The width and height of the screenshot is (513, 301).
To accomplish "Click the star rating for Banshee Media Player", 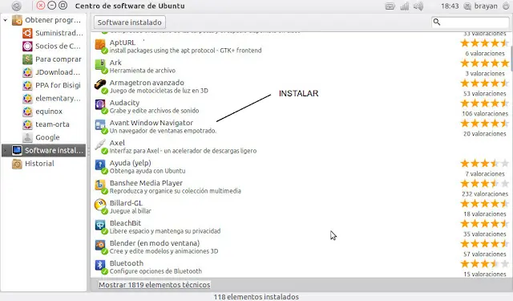I will pos(484,184).
